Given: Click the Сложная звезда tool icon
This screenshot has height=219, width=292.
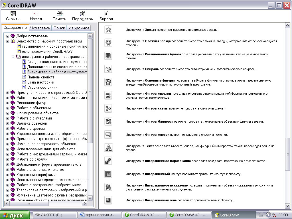Looking at the screenshot, I should pos(108,43).
